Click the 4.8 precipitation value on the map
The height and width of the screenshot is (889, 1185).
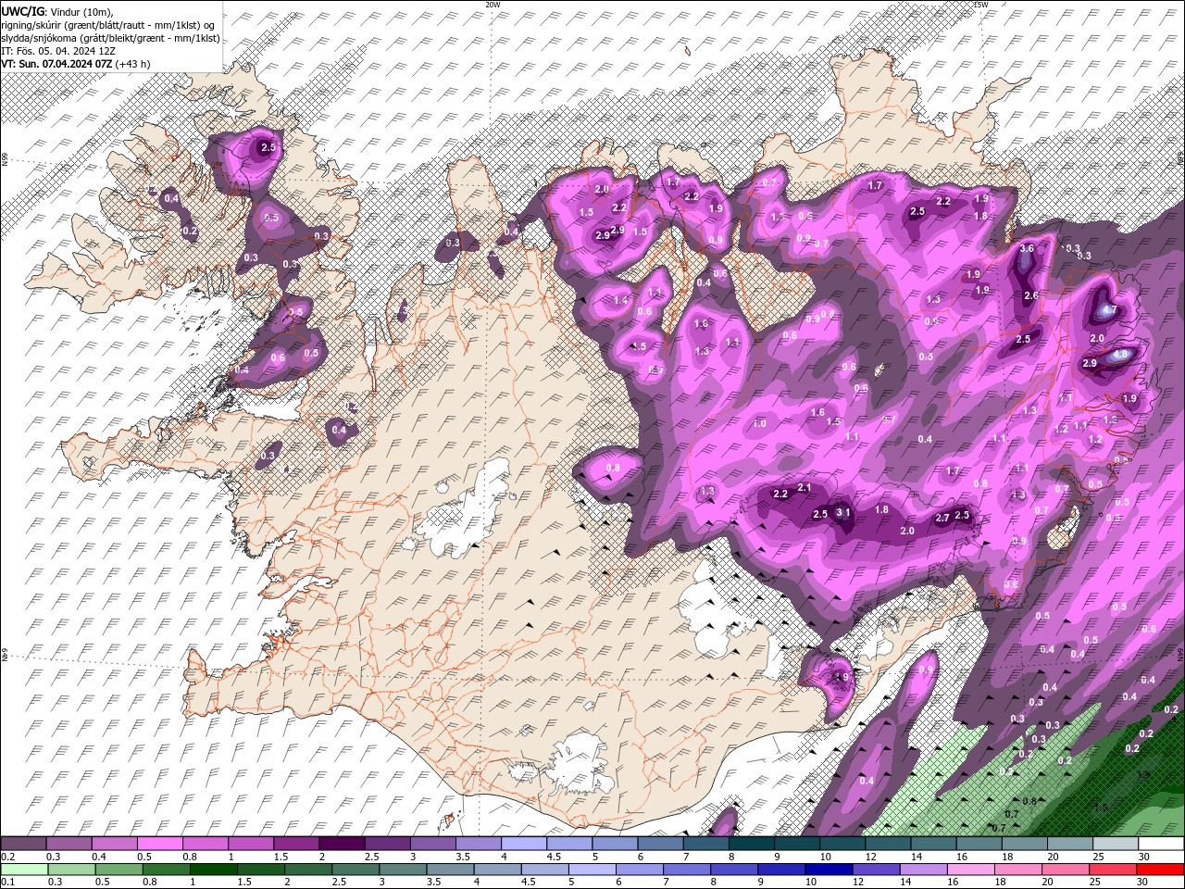1121,355
